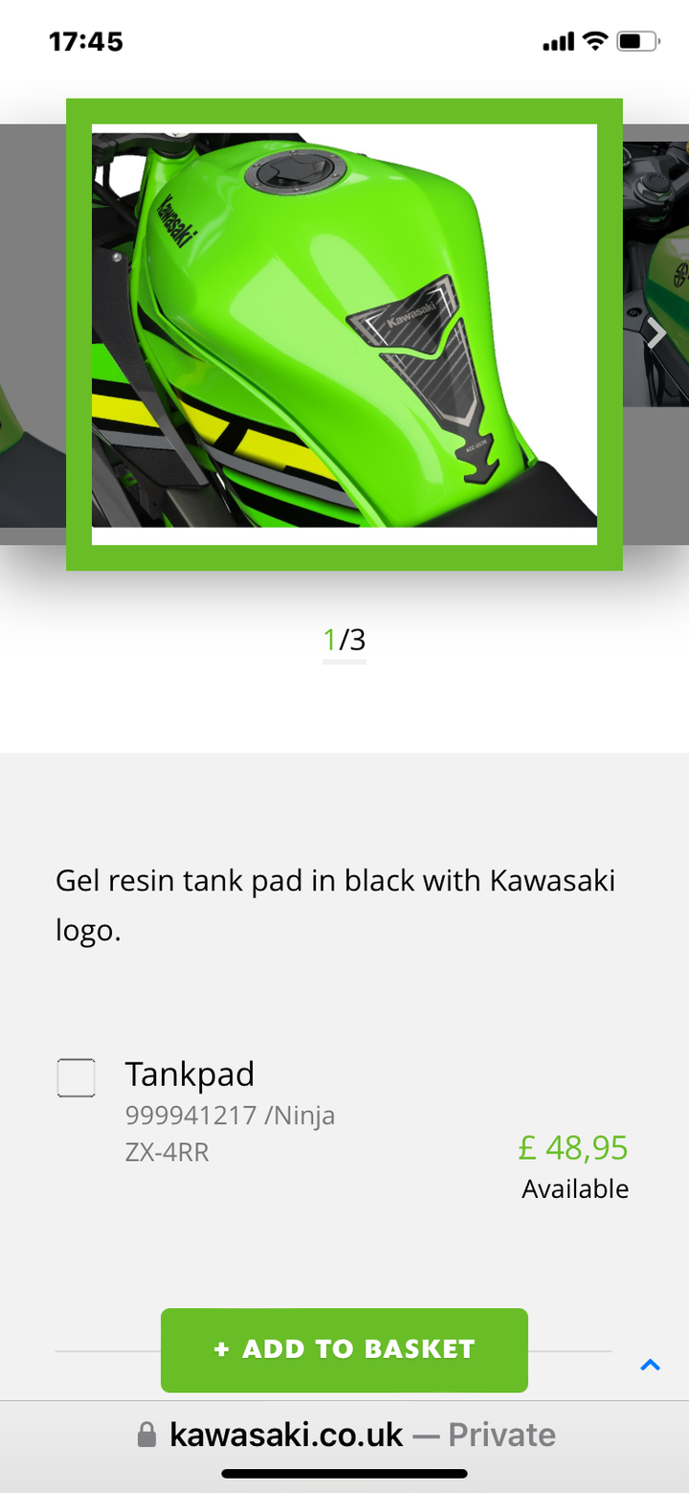This screenshot has width=689, height=1493.
Task: Tap the battery indicator icon
Action: pyautogui.click(x=638, y=41)
